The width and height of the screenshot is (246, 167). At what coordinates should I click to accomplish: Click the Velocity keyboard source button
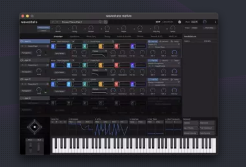pos(190,123)
